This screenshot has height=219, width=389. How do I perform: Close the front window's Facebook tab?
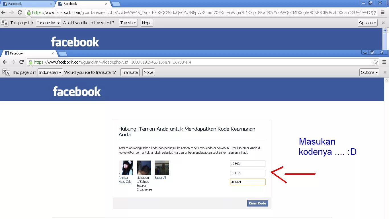point(53,53)
